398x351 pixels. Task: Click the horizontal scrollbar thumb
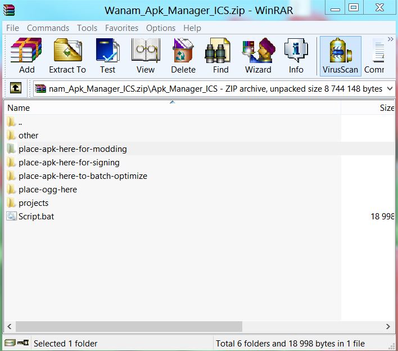click(x=129, y=326)
